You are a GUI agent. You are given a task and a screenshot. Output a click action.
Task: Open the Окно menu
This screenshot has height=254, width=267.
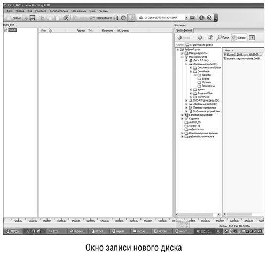pyautogui.click(x=92, y=11)
